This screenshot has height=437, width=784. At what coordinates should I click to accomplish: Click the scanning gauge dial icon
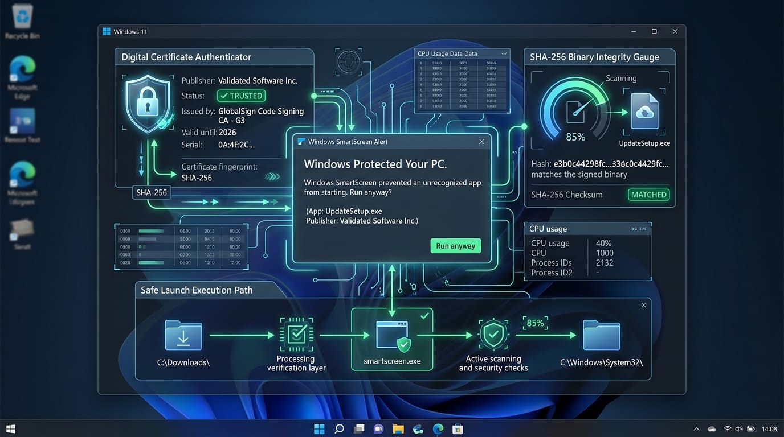click(576, 111)
